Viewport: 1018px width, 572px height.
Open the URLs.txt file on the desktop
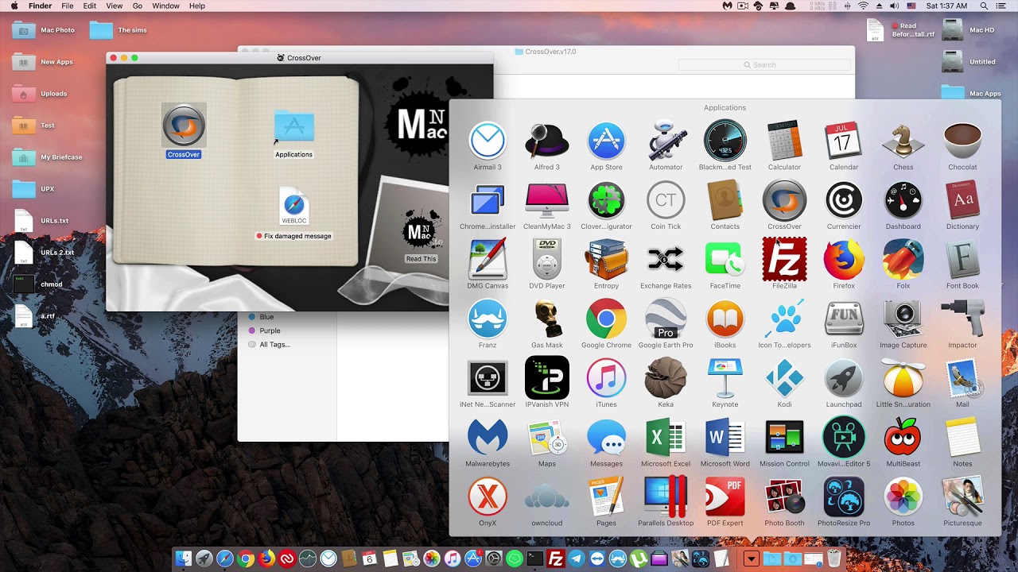(x=23, y=221)
